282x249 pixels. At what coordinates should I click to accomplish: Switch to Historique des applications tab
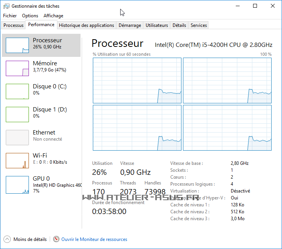[86, 25]
